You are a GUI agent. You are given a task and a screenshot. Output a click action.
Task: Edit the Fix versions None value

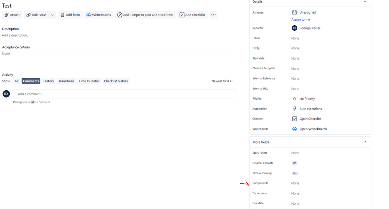click(x=295, y=193)
